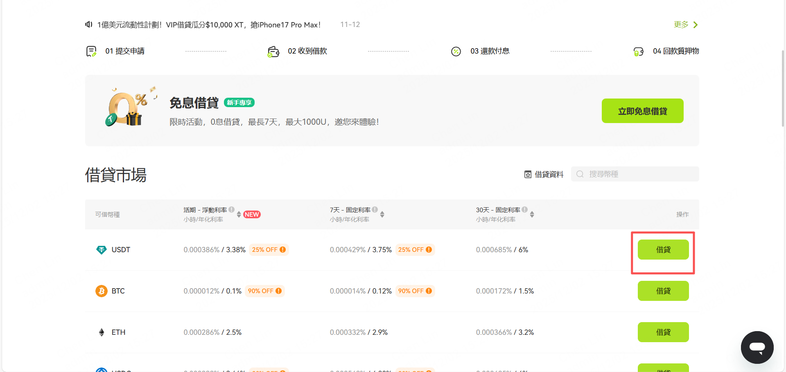
Task: Click the sort arrows on 30天－固定利率 column
Action: pyautogui.click(x=532, y=214)
